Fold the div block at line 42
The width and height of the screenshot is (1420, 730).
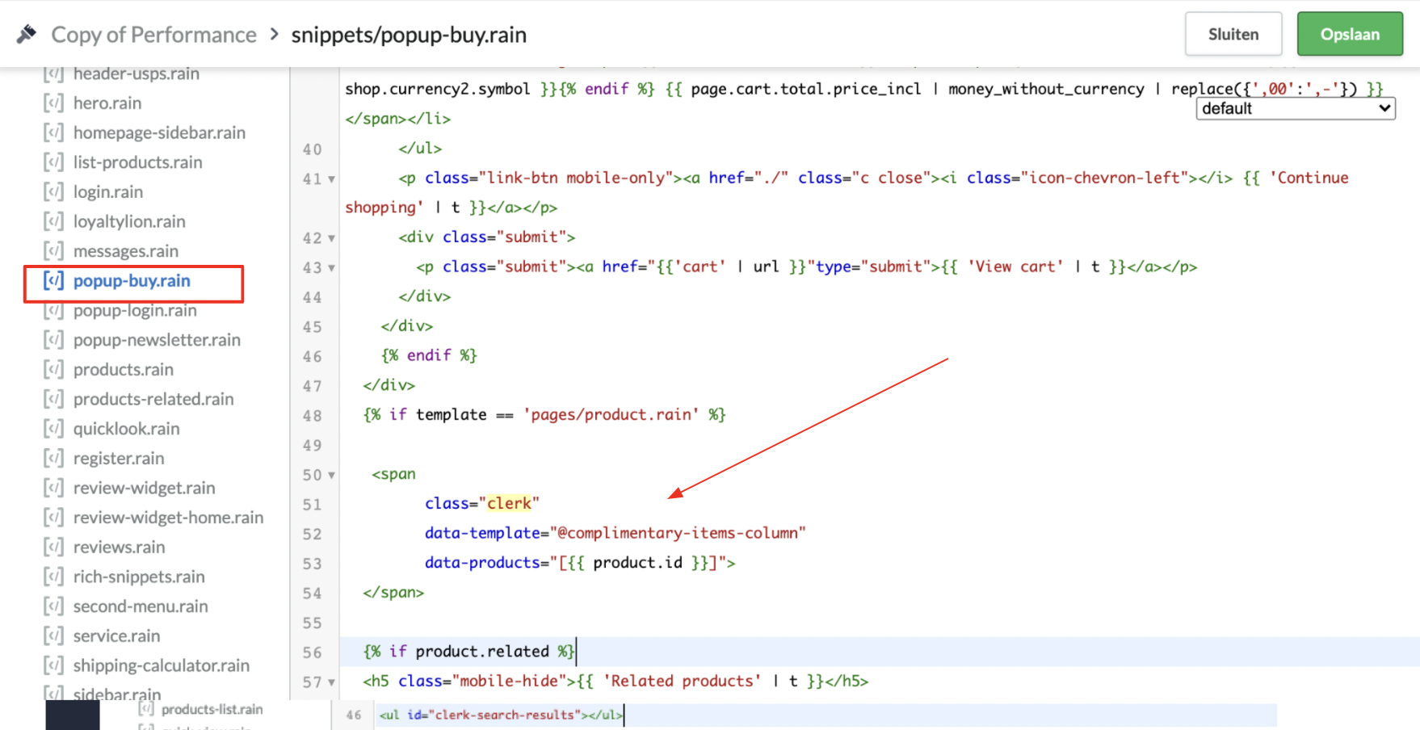coord(331,238)
